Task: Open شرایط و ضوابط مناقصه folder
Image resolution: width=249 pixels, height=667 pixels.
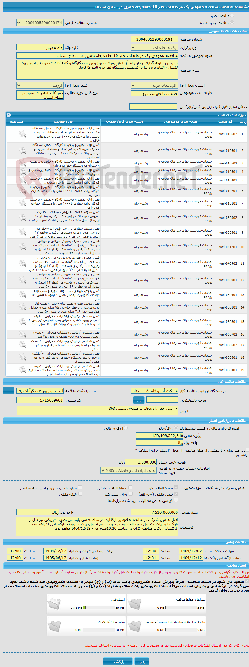Action: pos(134,604)
